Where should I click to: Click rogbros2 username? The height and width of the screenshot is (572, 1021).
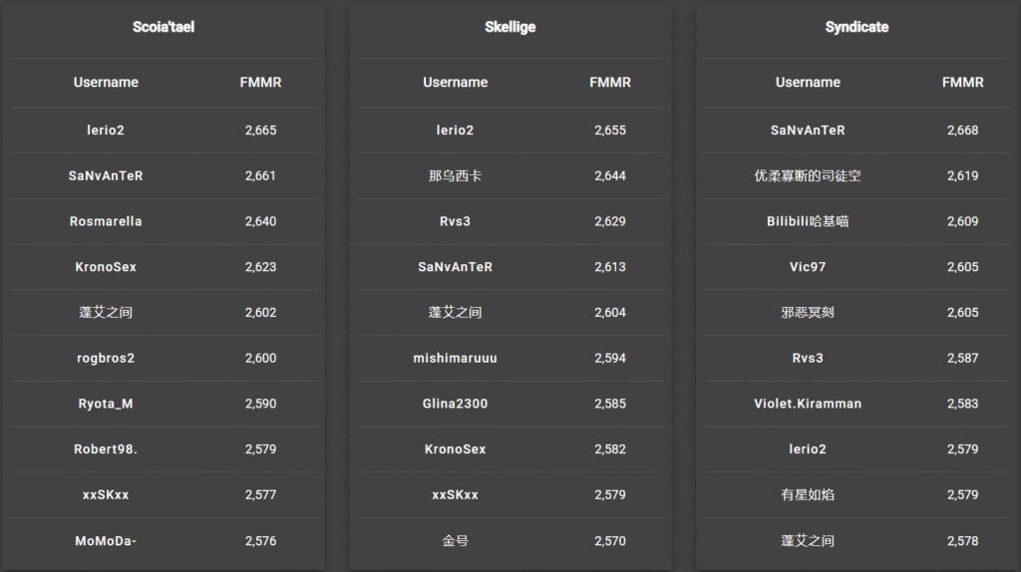[106, 358]
